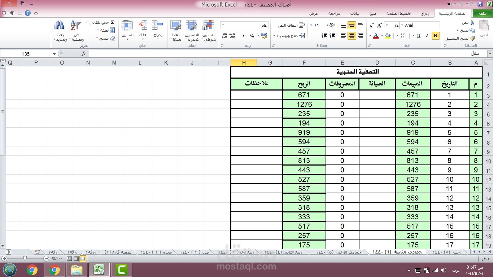Select column H header
Screen dimensions: 493x277
[x=244, y=63]
